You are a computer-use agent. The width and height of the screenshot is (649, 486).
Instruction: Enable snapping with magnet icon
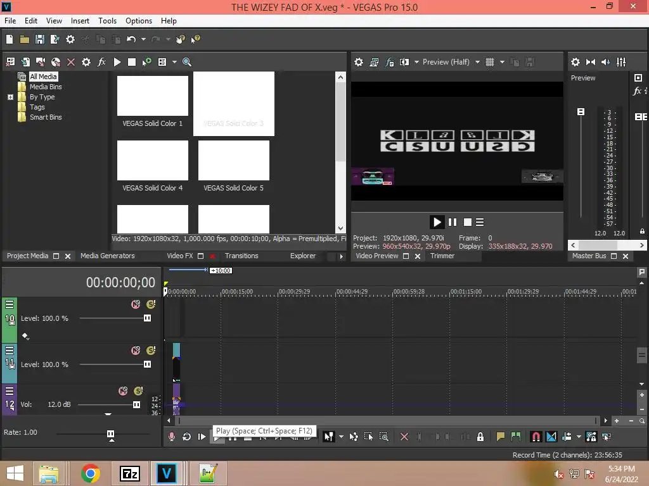pos(536,437)
